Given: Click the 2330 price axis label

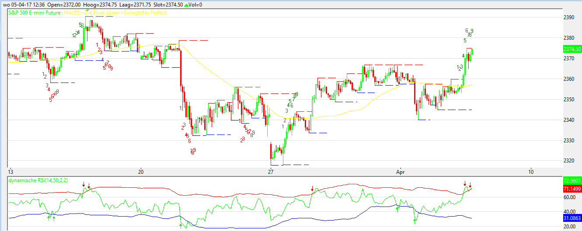Looking at the screenshot, I should pos(569,140).
